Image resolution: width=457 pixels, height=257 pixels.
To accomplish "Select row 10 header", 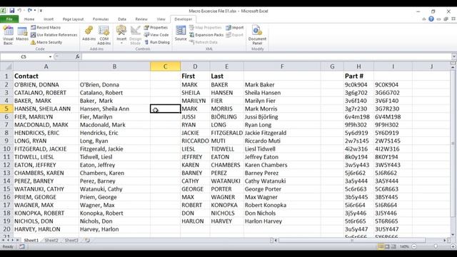I will pos(6,149).
